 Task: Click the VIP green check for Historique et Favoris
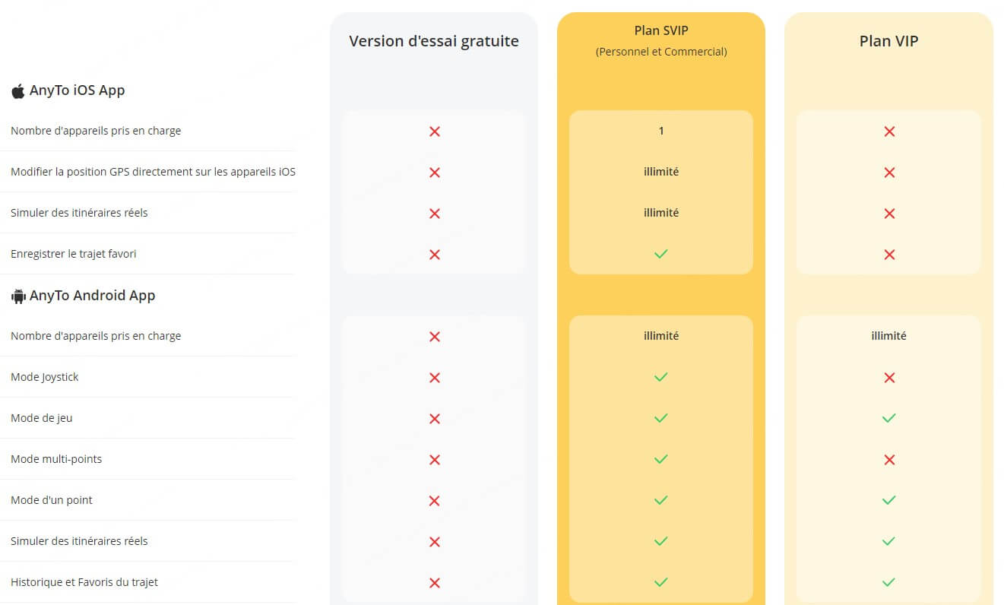(x=888, y=582)
